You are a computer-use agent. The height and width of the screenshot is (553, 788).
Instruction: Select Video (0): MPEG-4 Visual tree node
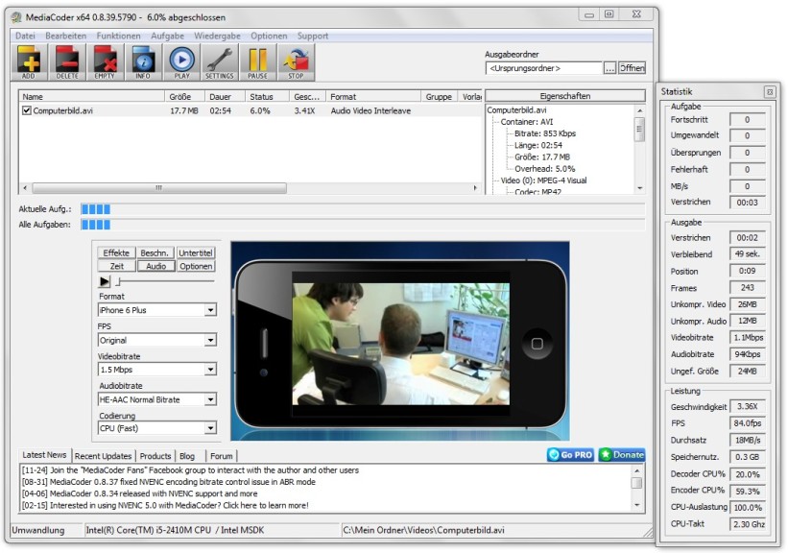click(x=544, y=180)
